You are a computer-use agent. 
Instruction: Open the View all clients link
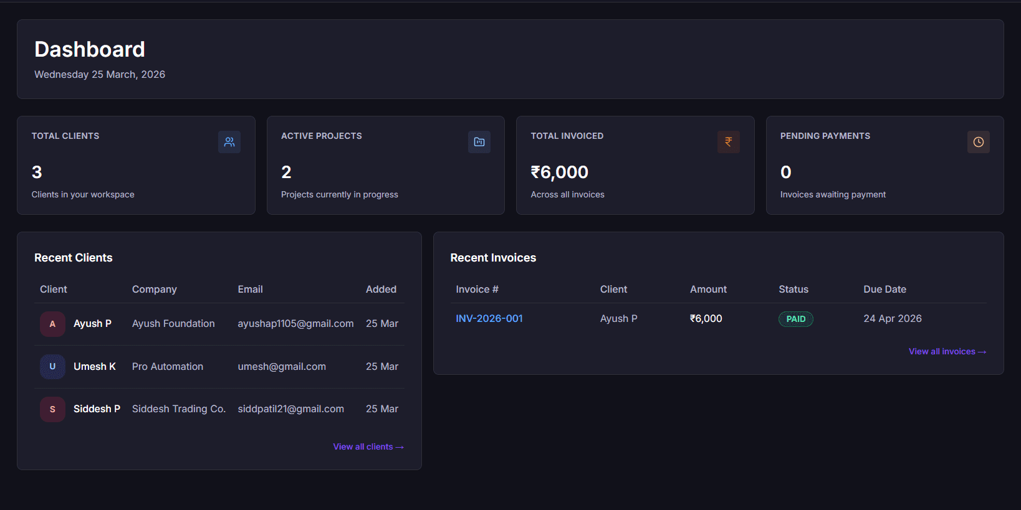[x=368, y=446]
